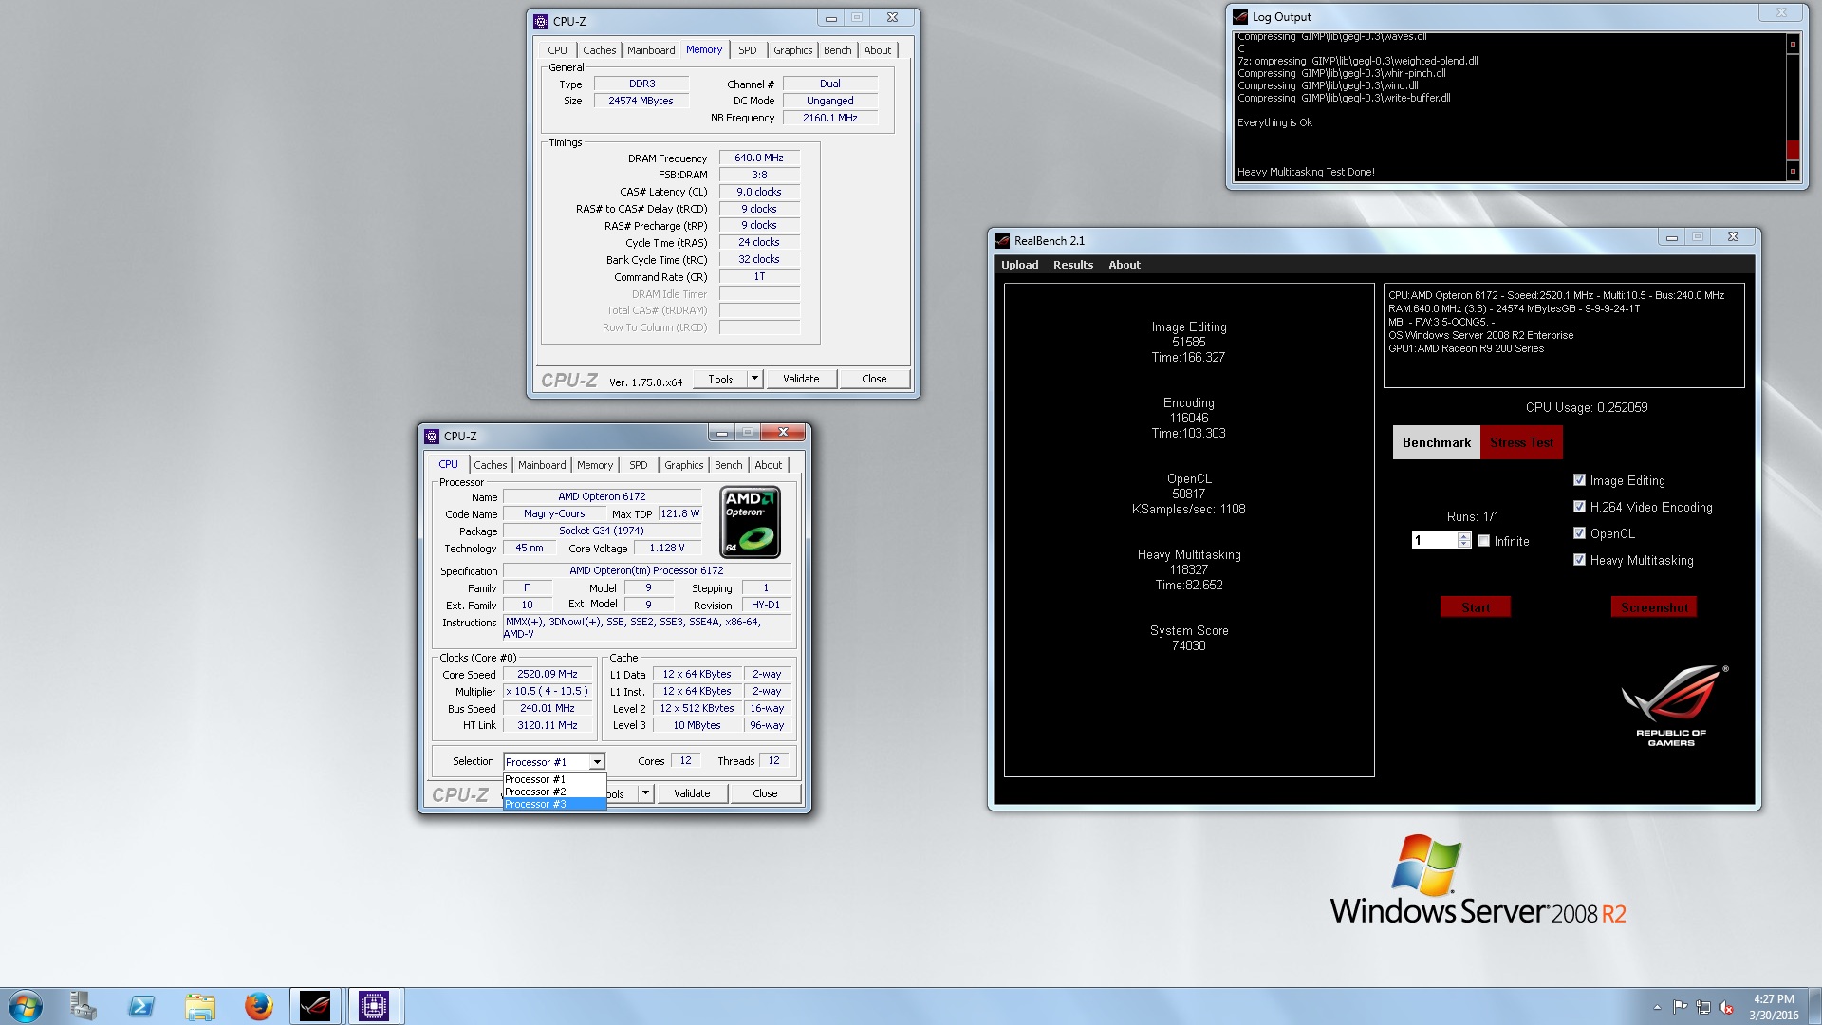Click Validate in CPU-Z CPU window

(x=692, y=793)
